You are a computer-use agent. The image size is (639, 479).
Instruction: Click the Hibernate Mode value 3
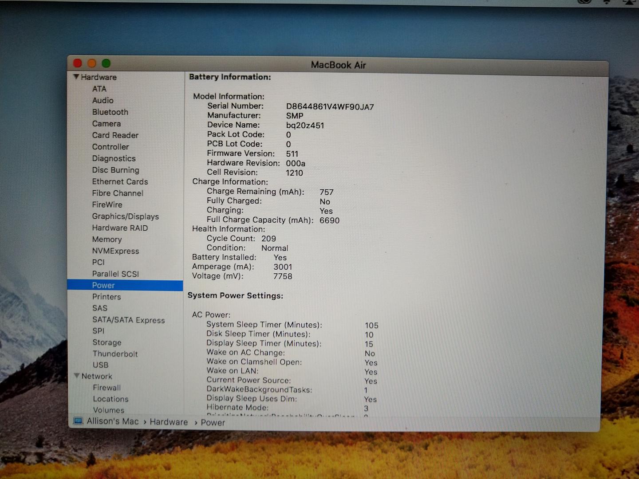(x=366, y=408)
